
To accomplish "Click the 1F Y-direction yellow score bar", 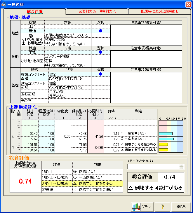I will tap(164, 150).
